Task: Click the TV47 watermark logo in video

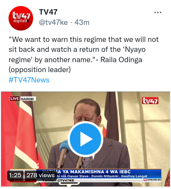Action: 150,101
